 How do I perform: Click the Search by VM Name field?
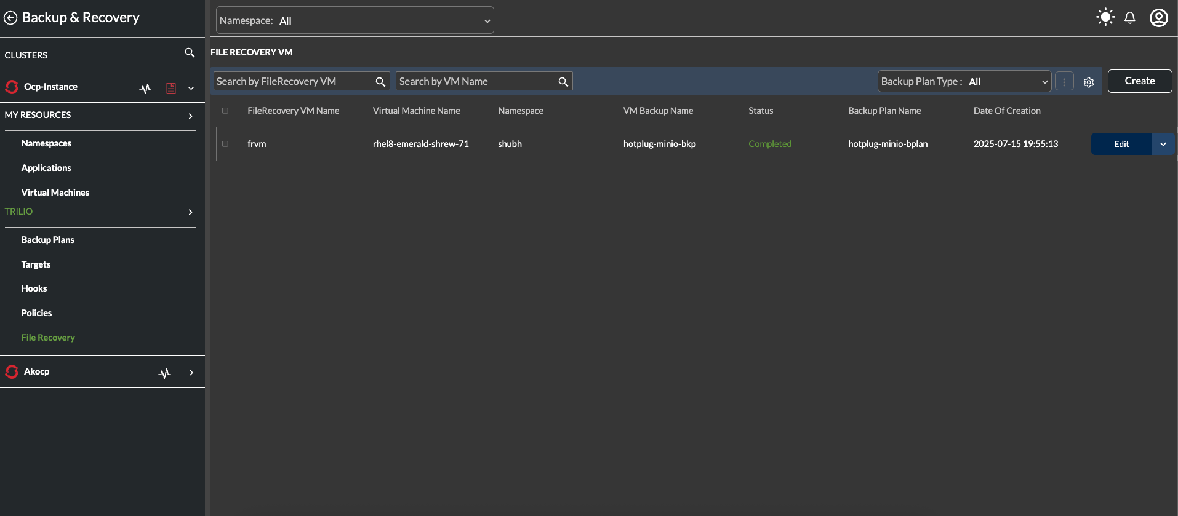click(x=477, y=81)
